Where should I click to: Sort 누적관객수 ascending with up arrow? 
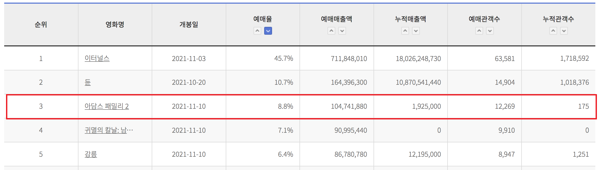[x=553, y=31]
